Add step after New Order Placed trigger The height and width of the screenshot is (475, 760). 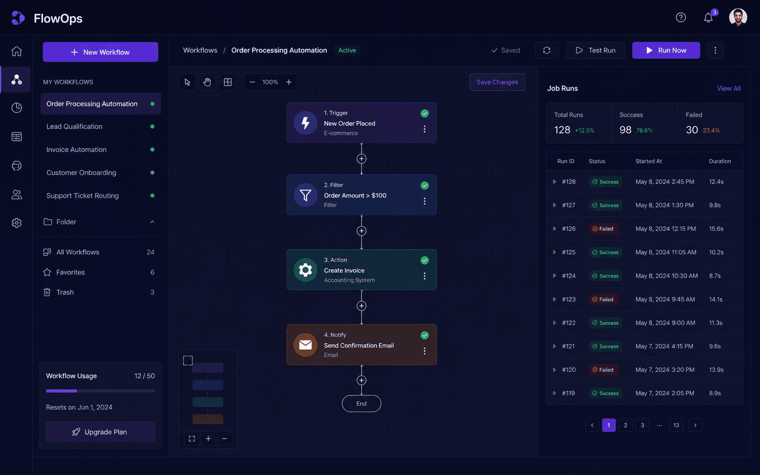[361, 159]
